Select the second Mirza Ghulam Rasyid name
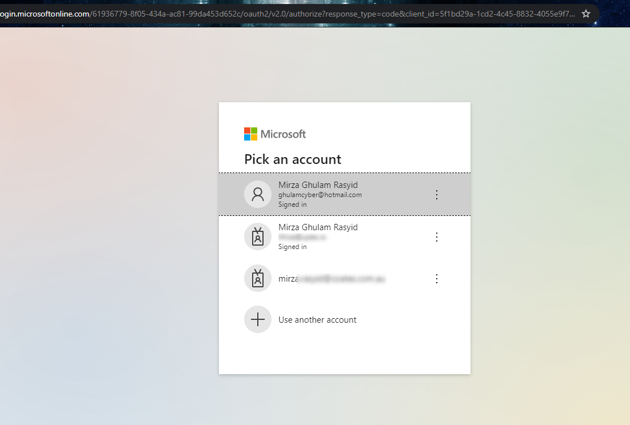The width and height of the screenshot is (630, 425). coord(318,227)
